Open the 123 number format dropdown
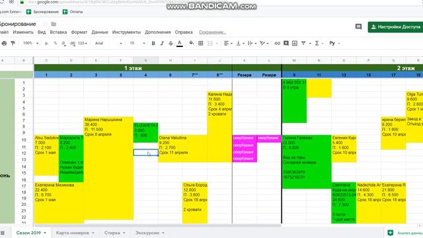This screenshot has width=423, height=238. [83, 43]
